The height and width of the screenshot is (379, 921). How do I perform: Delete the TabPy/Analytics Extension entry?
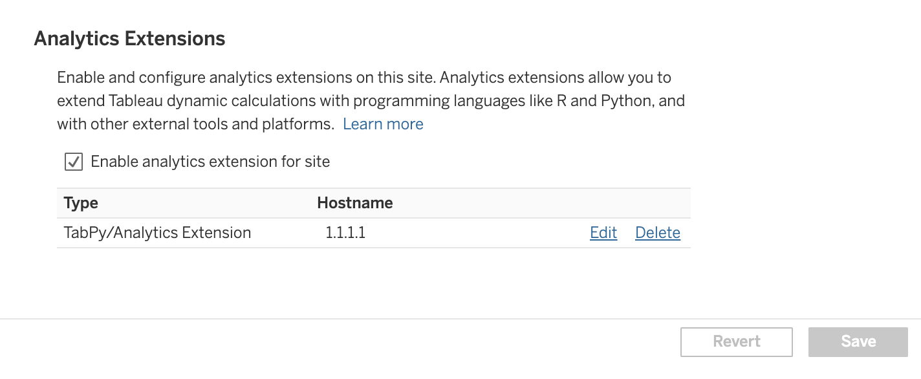(x=658, y=233)
